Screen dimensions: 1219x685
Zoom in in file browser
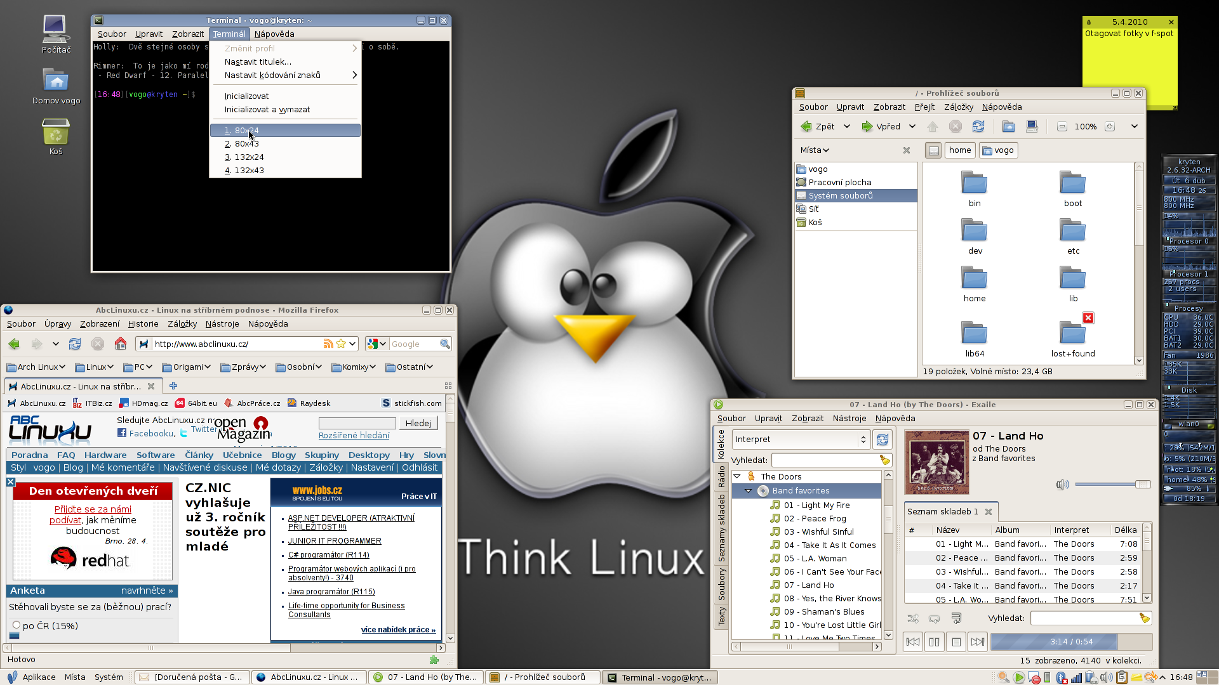[x=1110, y=126]
